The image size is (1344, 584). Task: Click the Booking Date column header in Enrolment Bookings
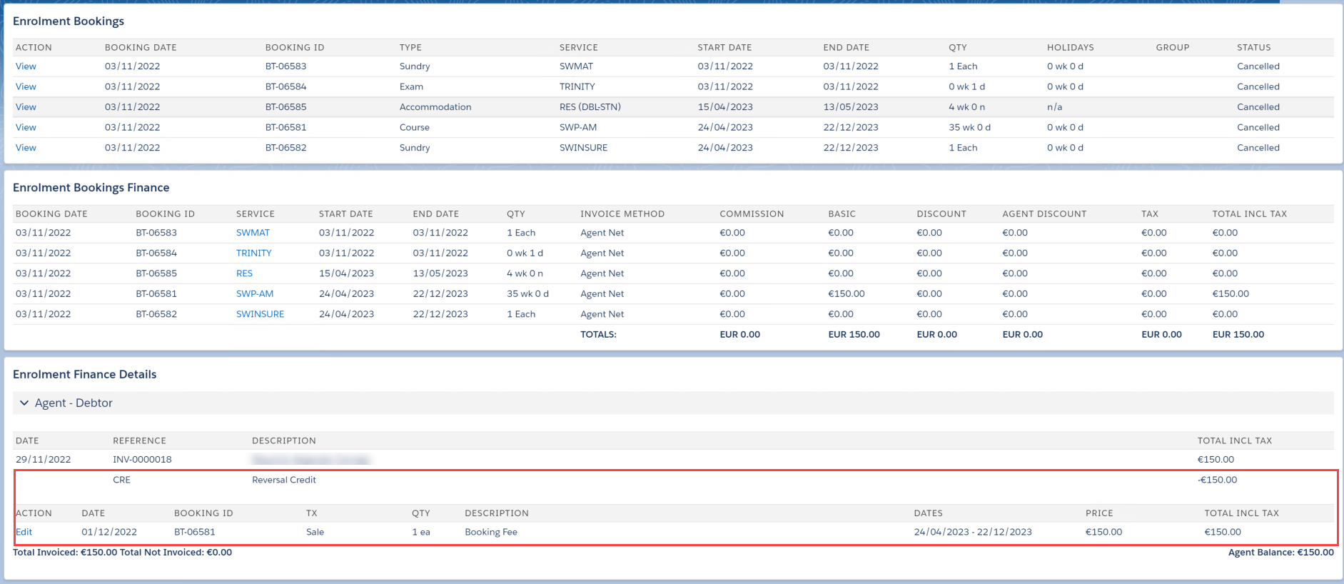141,48
